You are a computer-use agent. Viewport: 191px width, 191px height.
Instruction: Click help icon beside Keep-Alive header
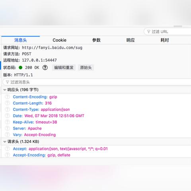7,122
